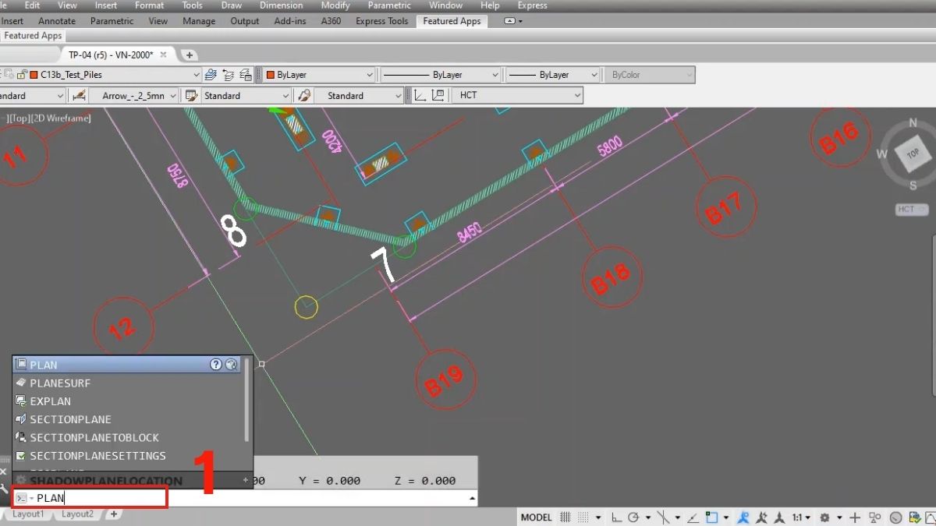This screenshot has height=526, width=936.
Task: Open the Express menu
Action: pyautogui.click(x=533, y=5)
